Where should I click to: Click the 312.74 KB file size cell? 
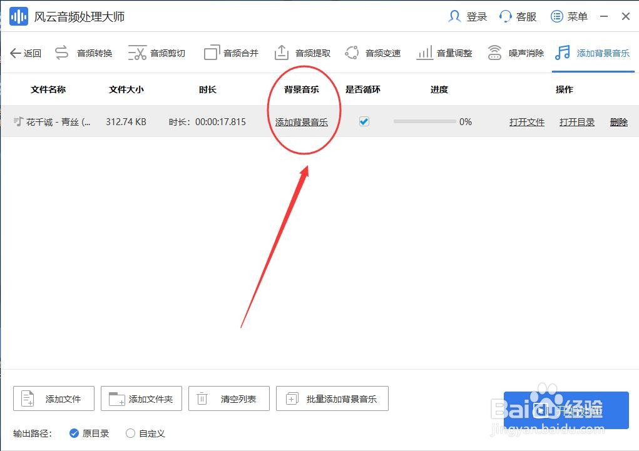tap(126, 122)
